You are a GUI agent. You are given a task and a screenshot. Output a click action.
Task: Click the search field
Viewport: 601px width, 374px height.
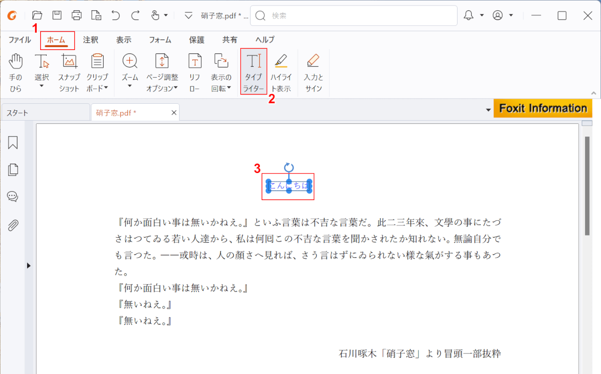(354, 15)
